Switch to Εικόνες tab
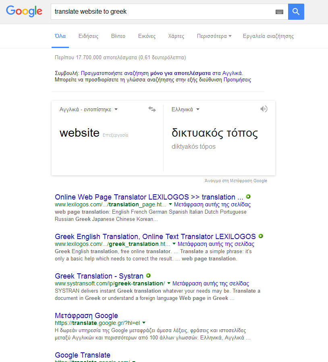This screenshot has width=328, height=362. click(147, 36)
